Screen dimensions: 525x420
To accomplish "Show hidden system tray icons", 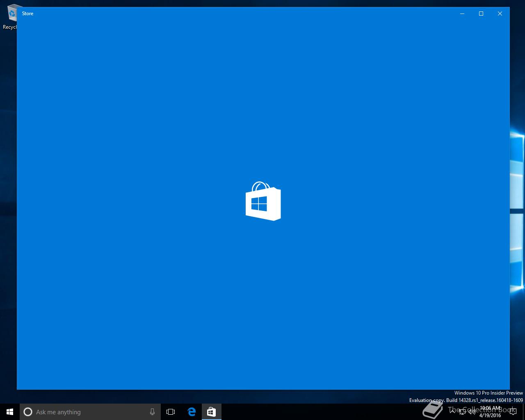I will (453, 412).
